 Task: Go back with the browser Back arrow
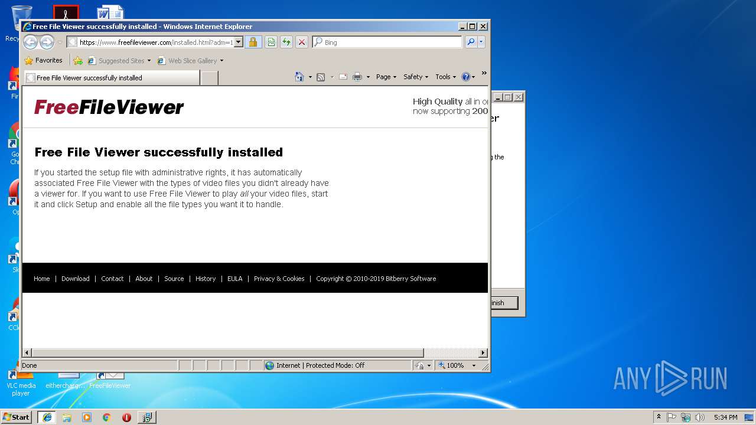click(x=31, y=42)
